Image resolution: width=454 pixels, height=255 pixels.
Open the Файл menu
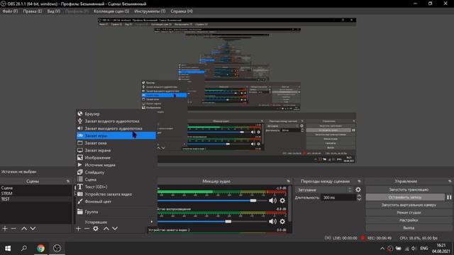click(x=10, y=11)
